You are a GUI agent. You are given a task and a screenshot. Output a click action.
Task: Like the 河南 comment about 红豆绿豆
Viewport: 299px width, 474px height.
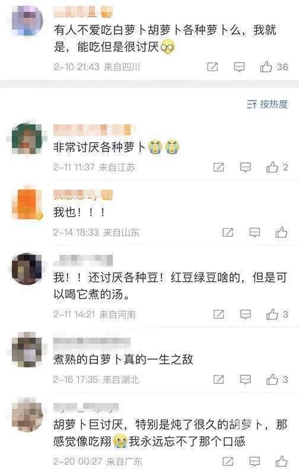point(272,315)
